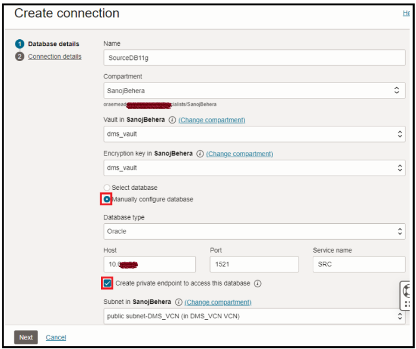
Task: Select the 'Select database' radio option
Action: click(107, 188)
